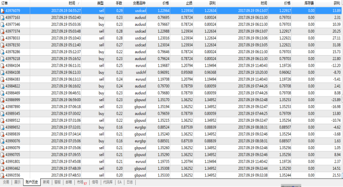Open the EA tab

119,182
